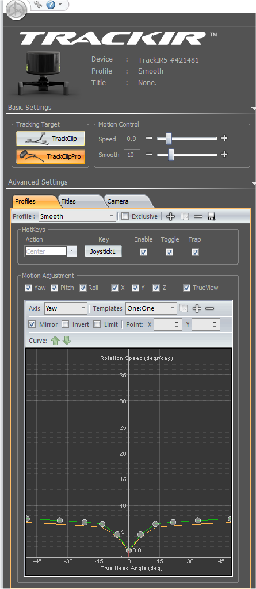Open the blue question mark help icon

tap(51, 5)
